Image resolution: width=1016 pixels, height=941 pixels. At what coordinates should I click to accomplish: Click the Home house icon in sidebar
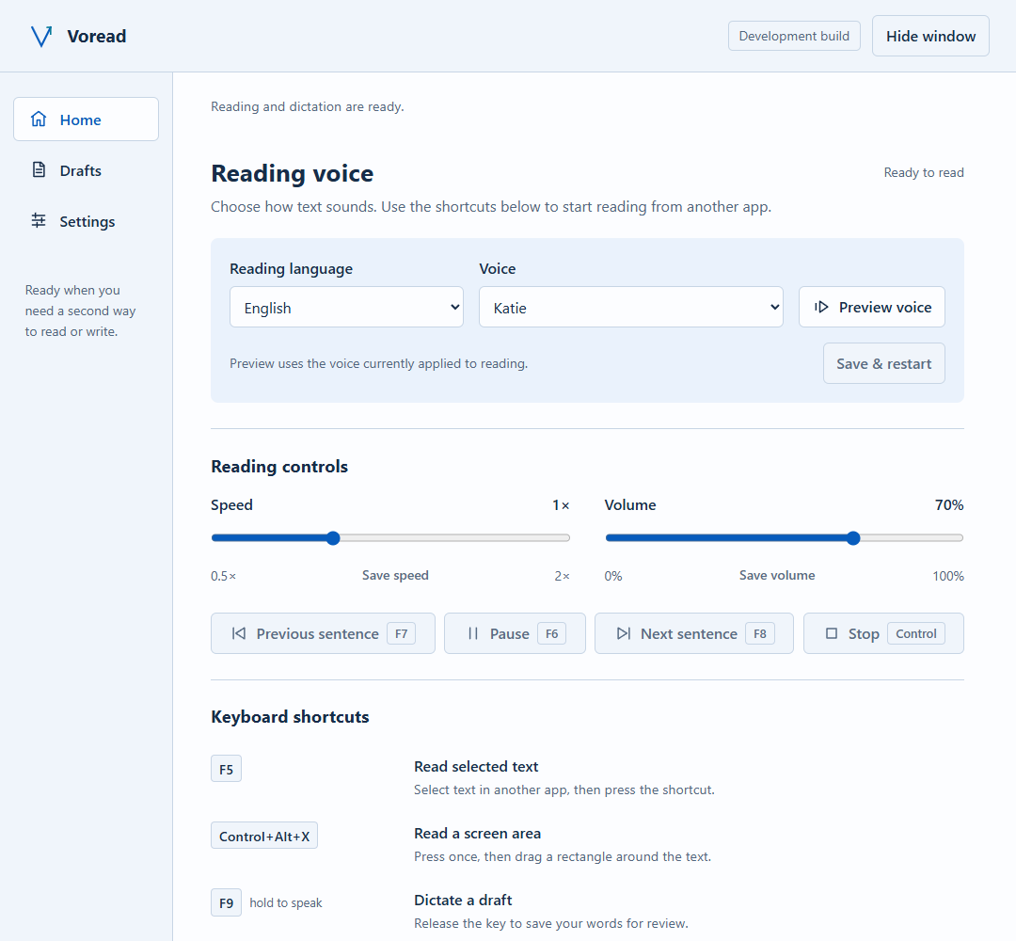coord(39,120)
